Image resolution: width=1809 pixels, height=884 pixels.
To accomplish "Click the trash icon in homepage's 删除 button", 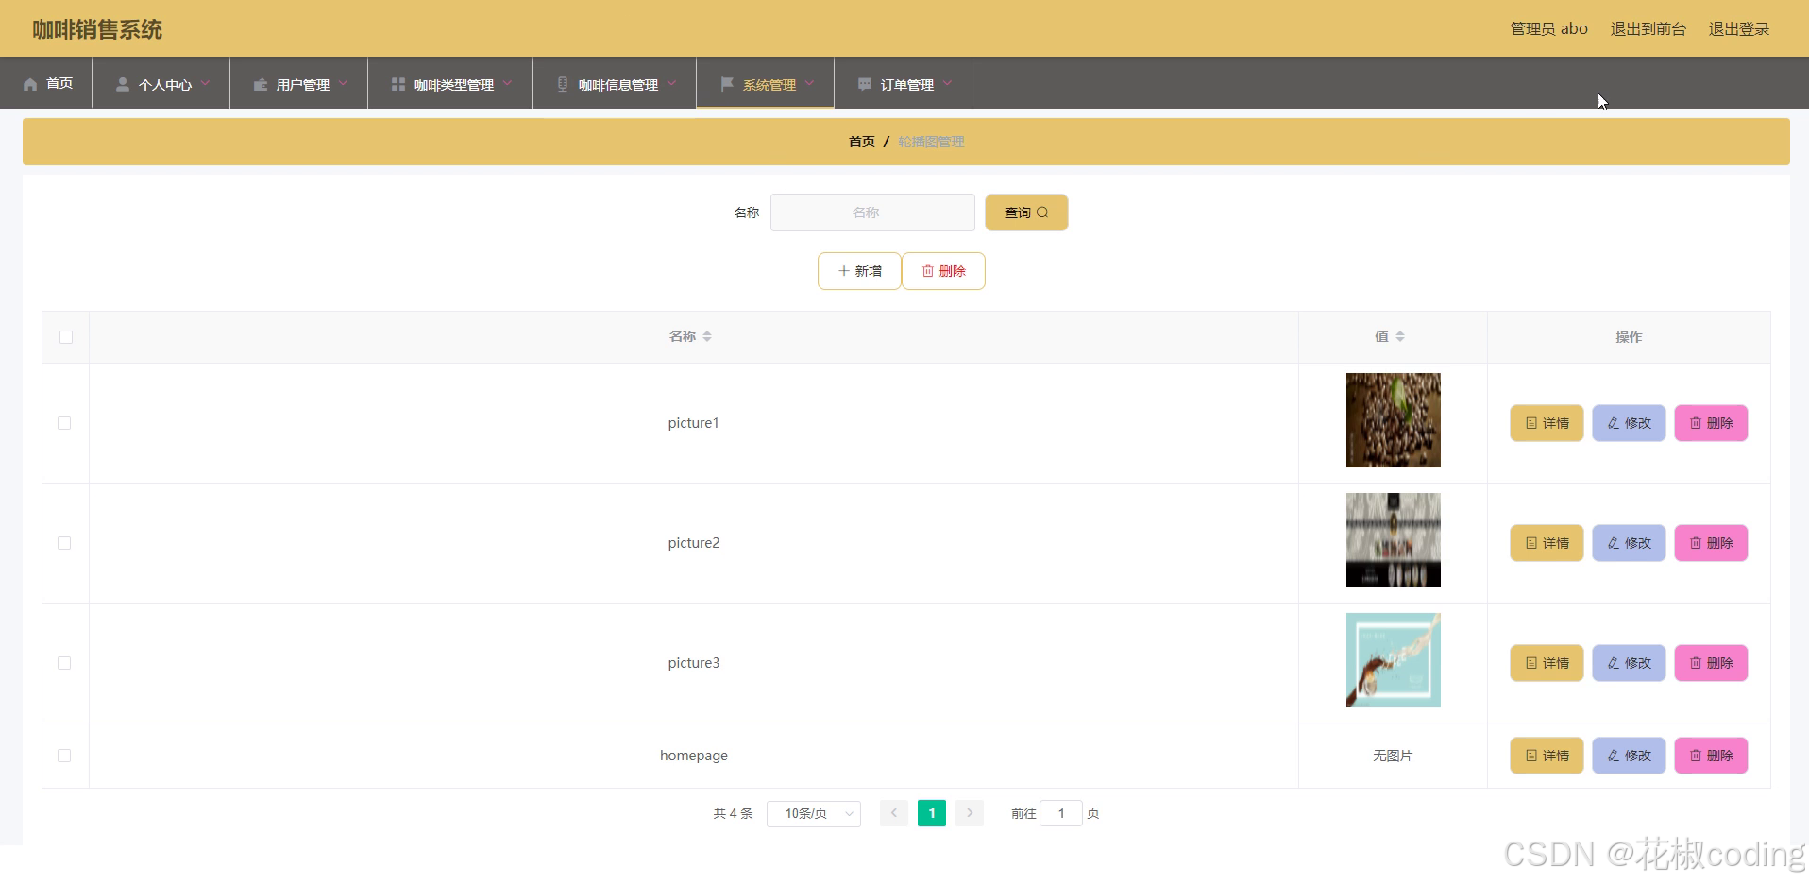I will pos(1696,756).
